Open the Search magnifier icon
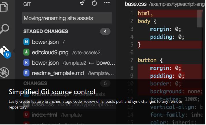Viewport: 206px width, 125px height. pyautogui.click(x=4, y=29)
